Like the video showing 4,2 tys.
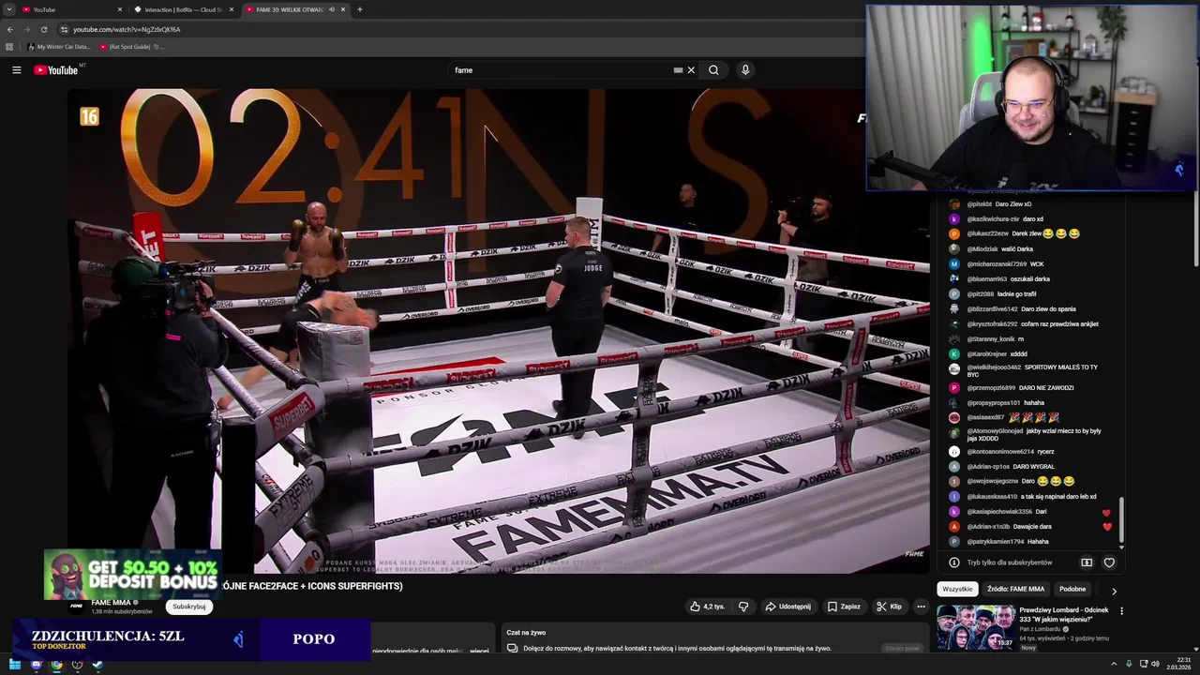The image size is (1200, 675). tap(708, 607)
